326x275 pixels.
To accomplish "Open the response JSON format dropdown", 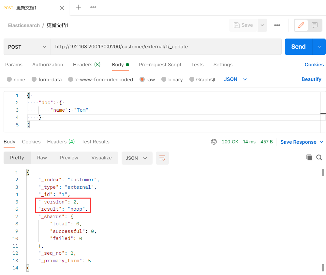I will click(x=137, y=158).
